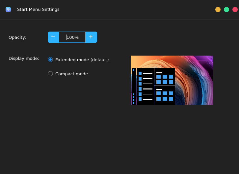Screen dimensions: 239x174
Task: Minimize window using the yellow button
Action: point(218,10)
